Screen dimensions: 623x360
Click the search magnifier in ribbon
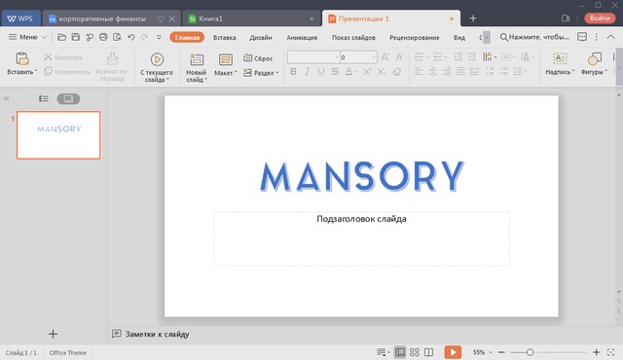[504, 37]
